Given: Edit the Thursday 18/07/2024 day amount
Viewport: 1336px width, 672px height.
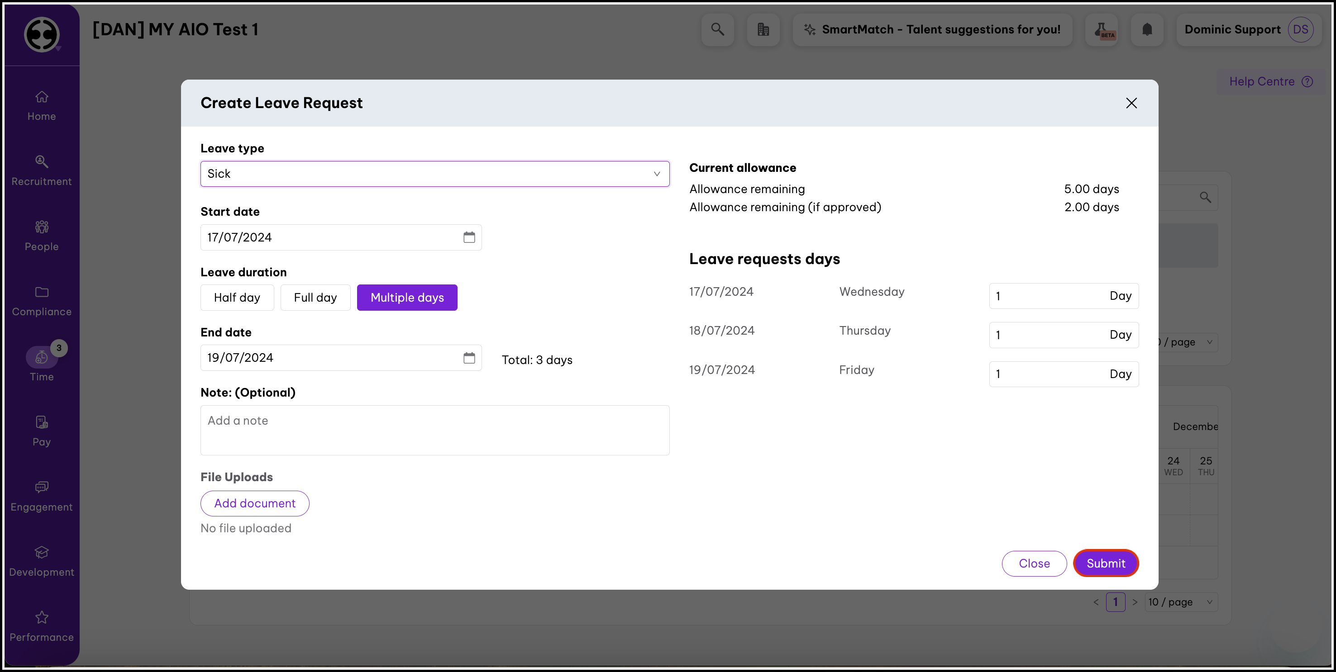Looking at the screenshot, I should pyautogui.click(x=1064, y=335).
